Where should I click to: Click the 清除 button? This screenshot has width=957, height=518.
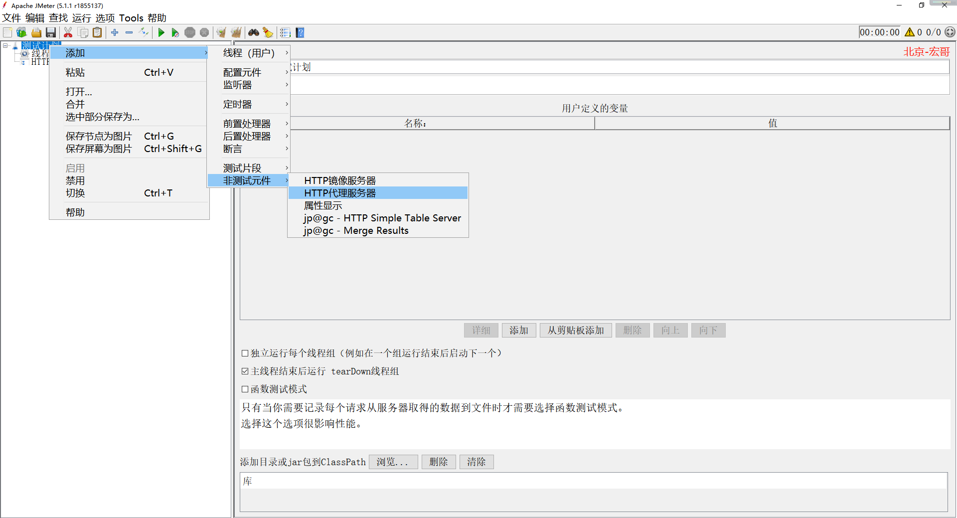[477, 462]
